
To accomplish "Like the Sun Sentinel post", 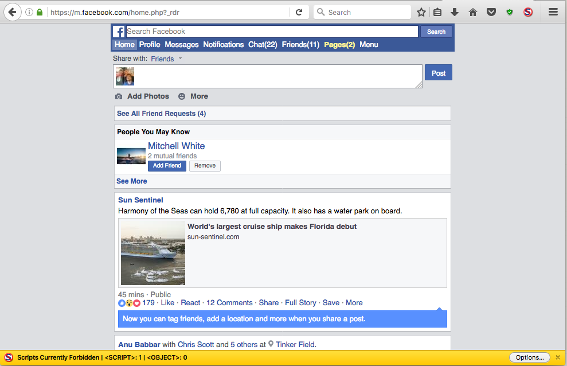I will 167,303.
